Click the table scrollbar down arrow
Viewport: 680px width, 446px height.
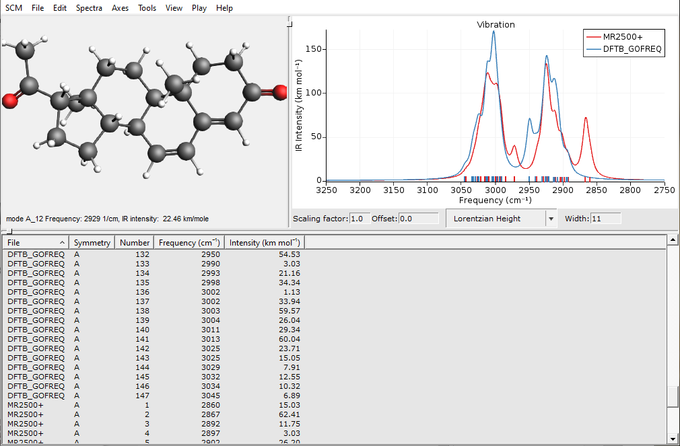click(673, 439)
